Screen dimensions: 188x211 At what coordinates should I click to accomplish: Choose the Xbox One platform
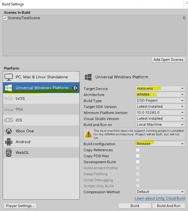coord(41,131)
